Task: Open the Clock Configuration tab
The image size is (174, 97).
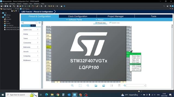Action: pos(78,16)
